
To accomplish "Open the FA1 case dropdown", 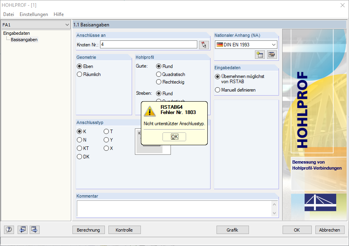I will (36, 25).
